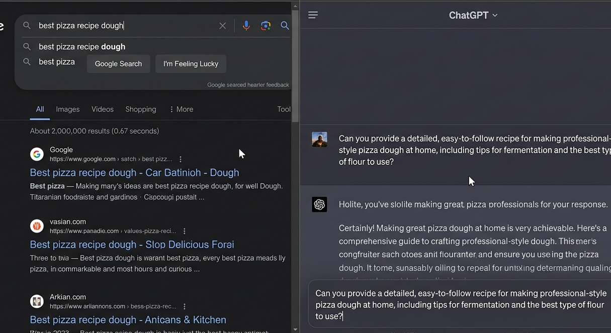Click the Arkian.com site name text
The height and width of the screenshot is (333, 611).
(x=68, y=297)
